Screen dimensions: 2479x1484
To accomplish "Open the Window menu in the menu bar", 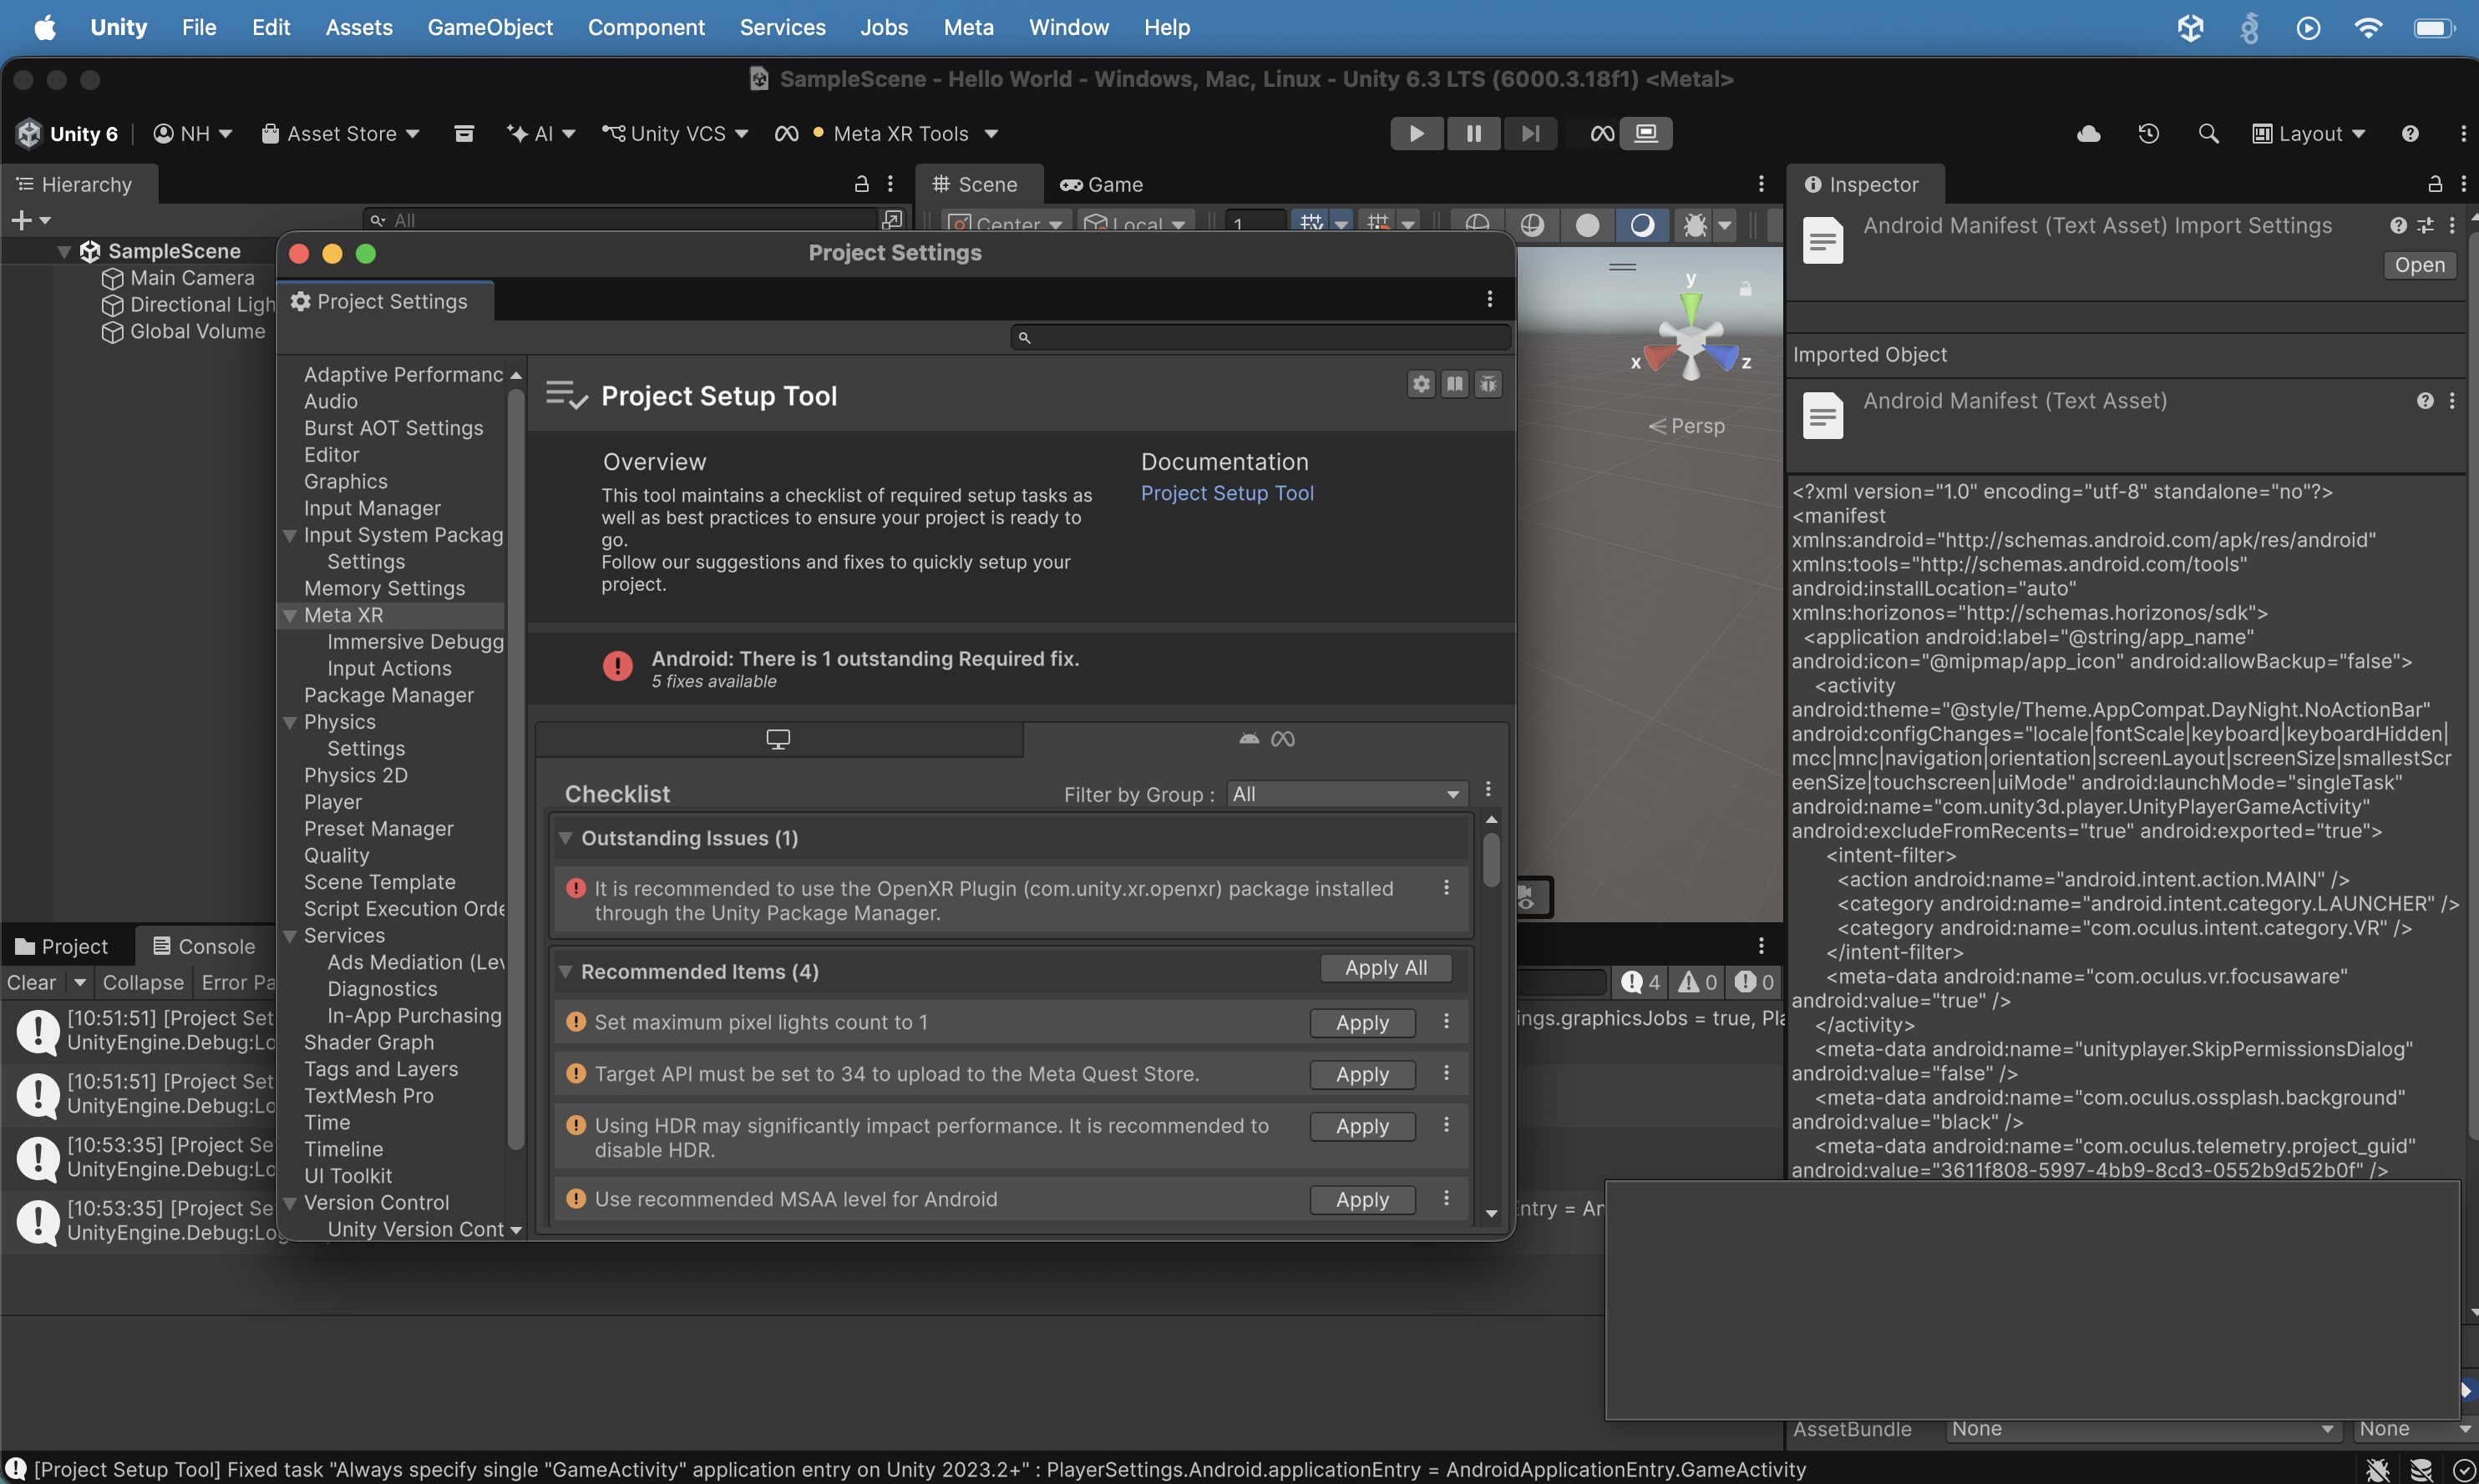I will (1068, 27).
